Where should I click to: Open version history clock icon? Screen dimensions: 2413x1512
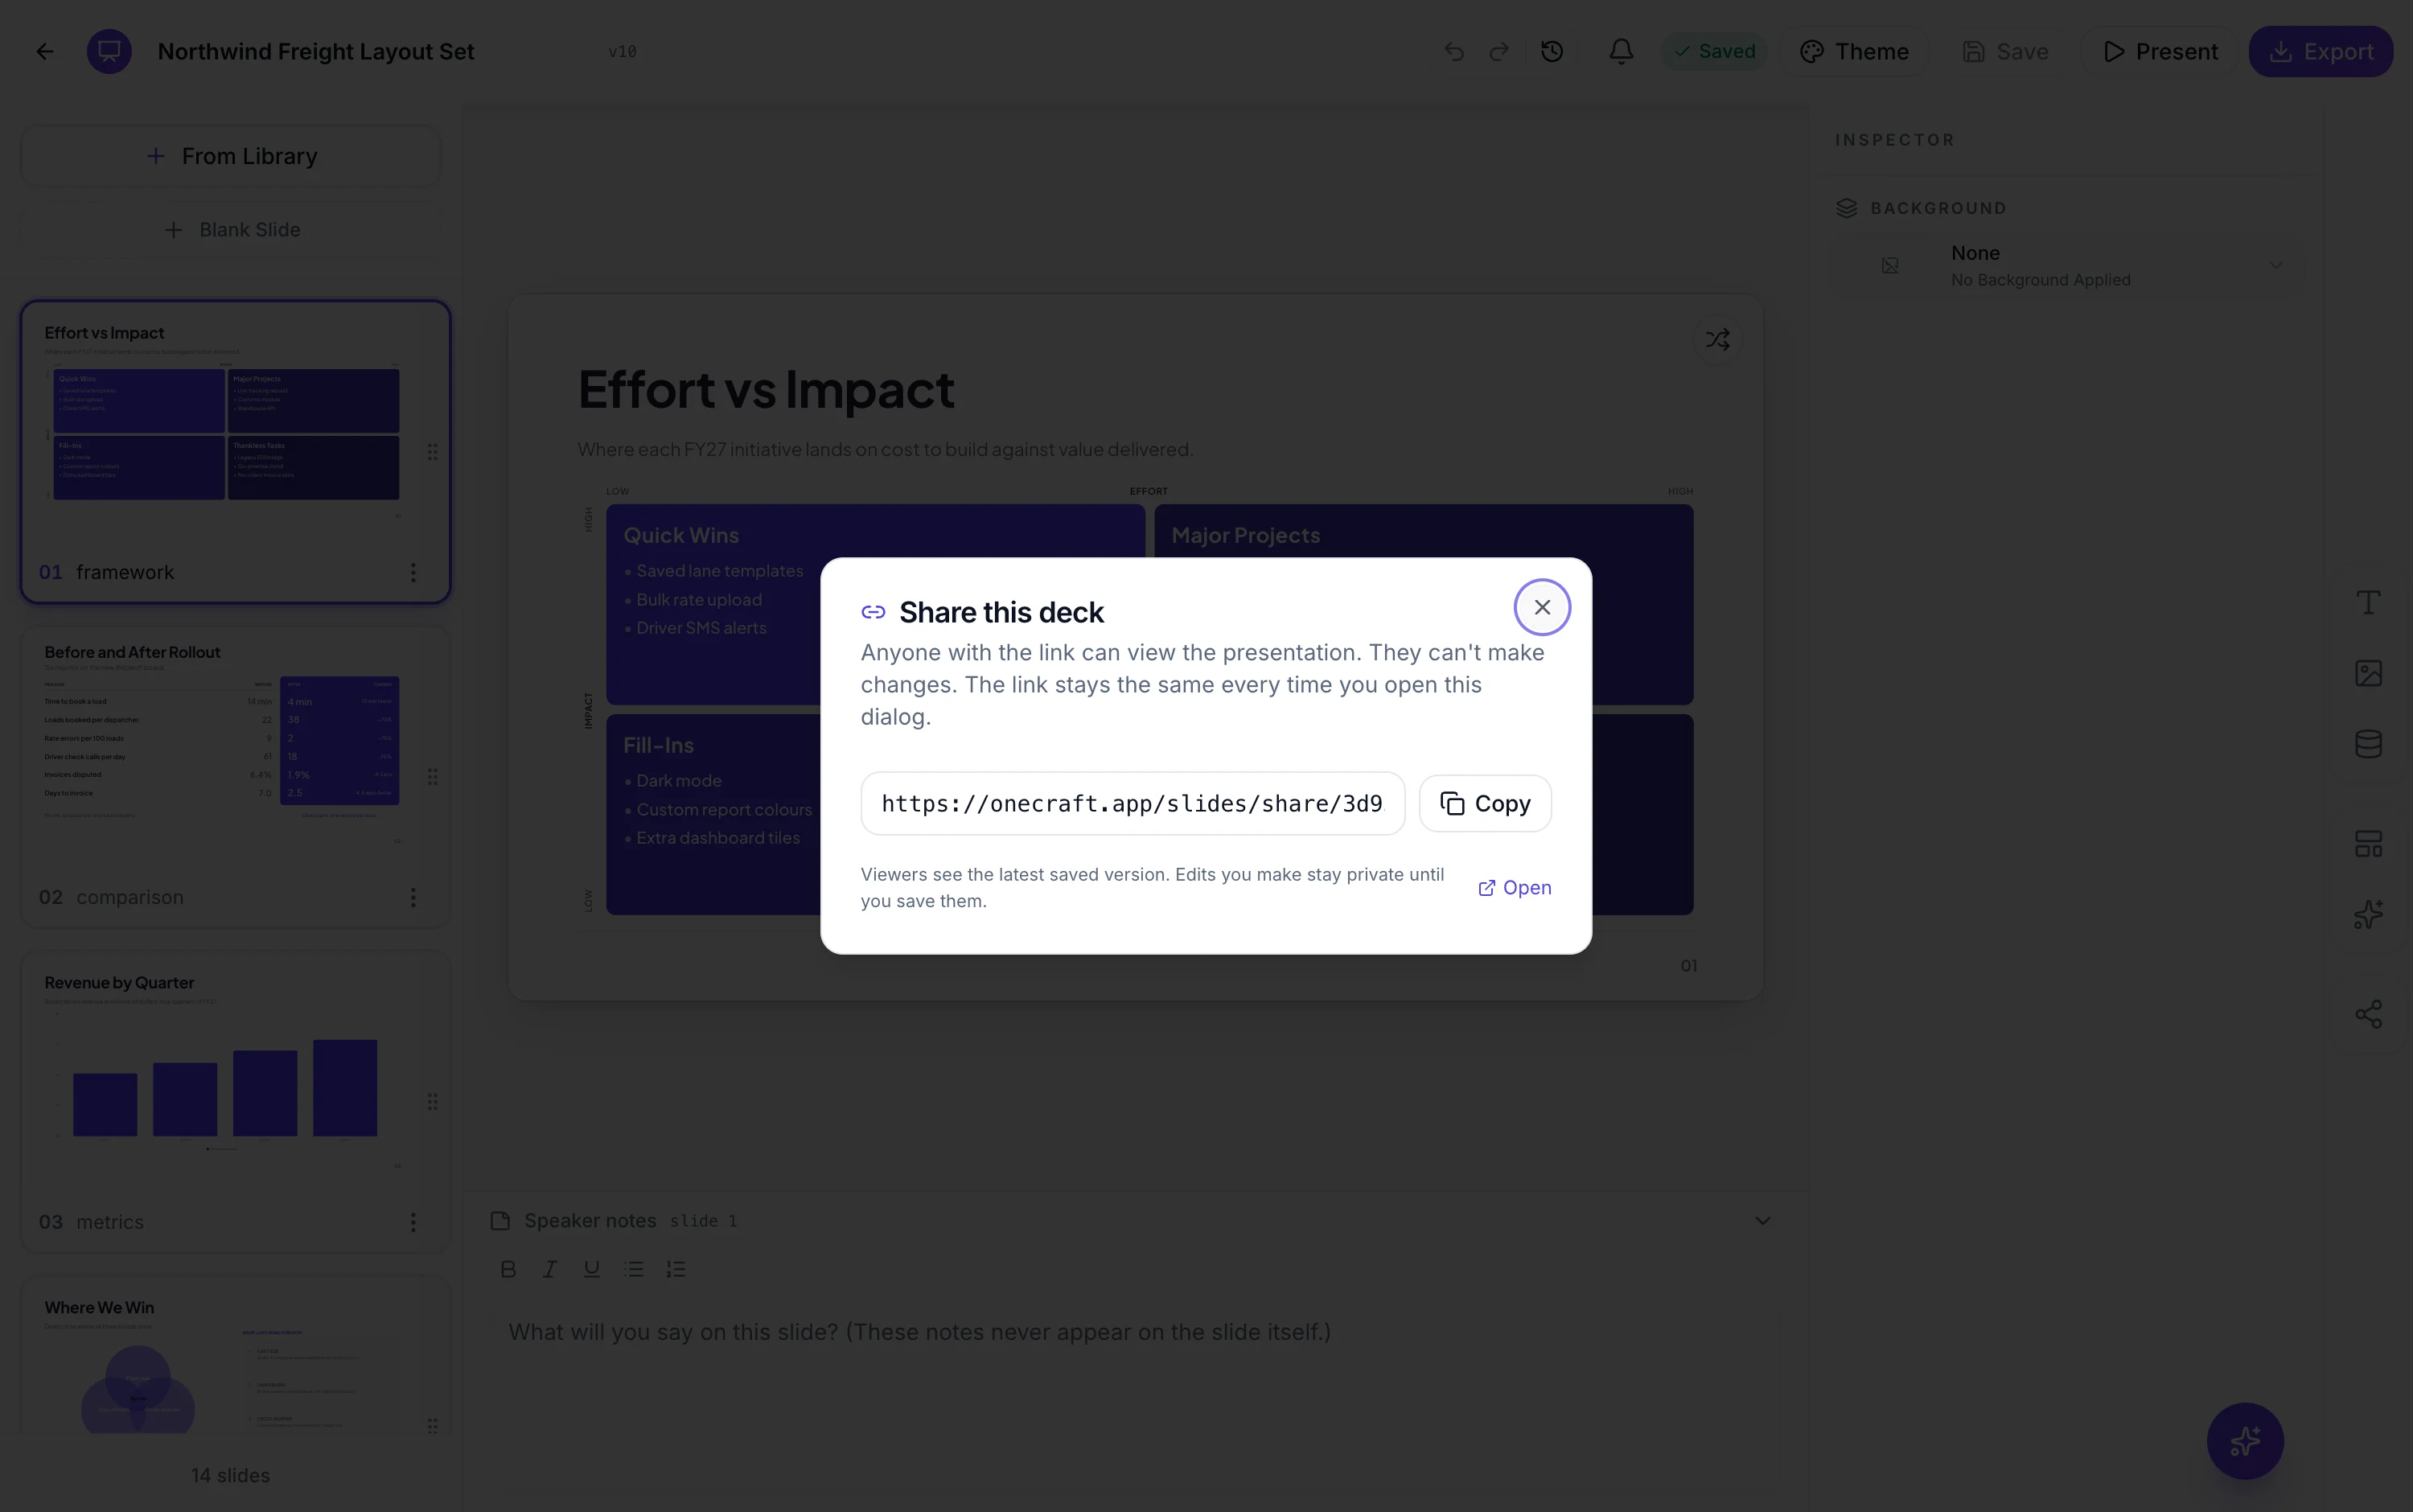pyautogui.click(x=1552, y=51)
